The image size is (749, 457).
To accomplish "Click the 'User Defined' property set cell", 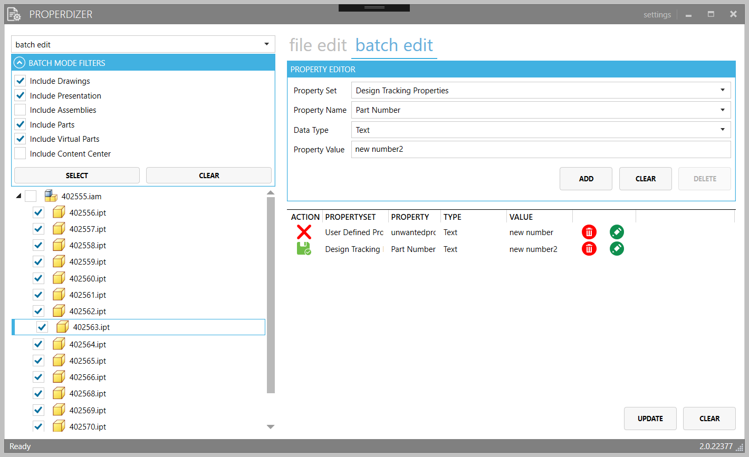I will click(x=354, y=232).
